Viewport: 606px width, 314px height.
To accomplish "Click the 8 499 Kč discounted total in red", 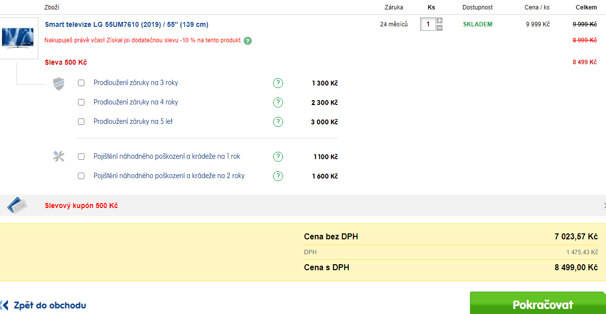I will tap(585, 62).
